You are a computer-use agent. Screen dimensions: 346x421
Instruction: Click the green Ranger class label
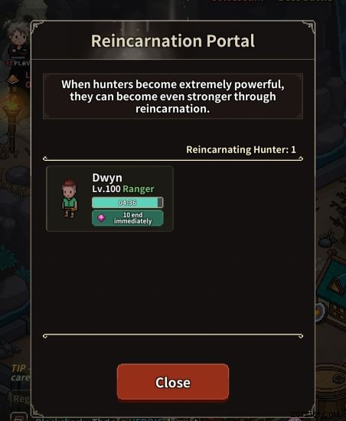[139, 189]
